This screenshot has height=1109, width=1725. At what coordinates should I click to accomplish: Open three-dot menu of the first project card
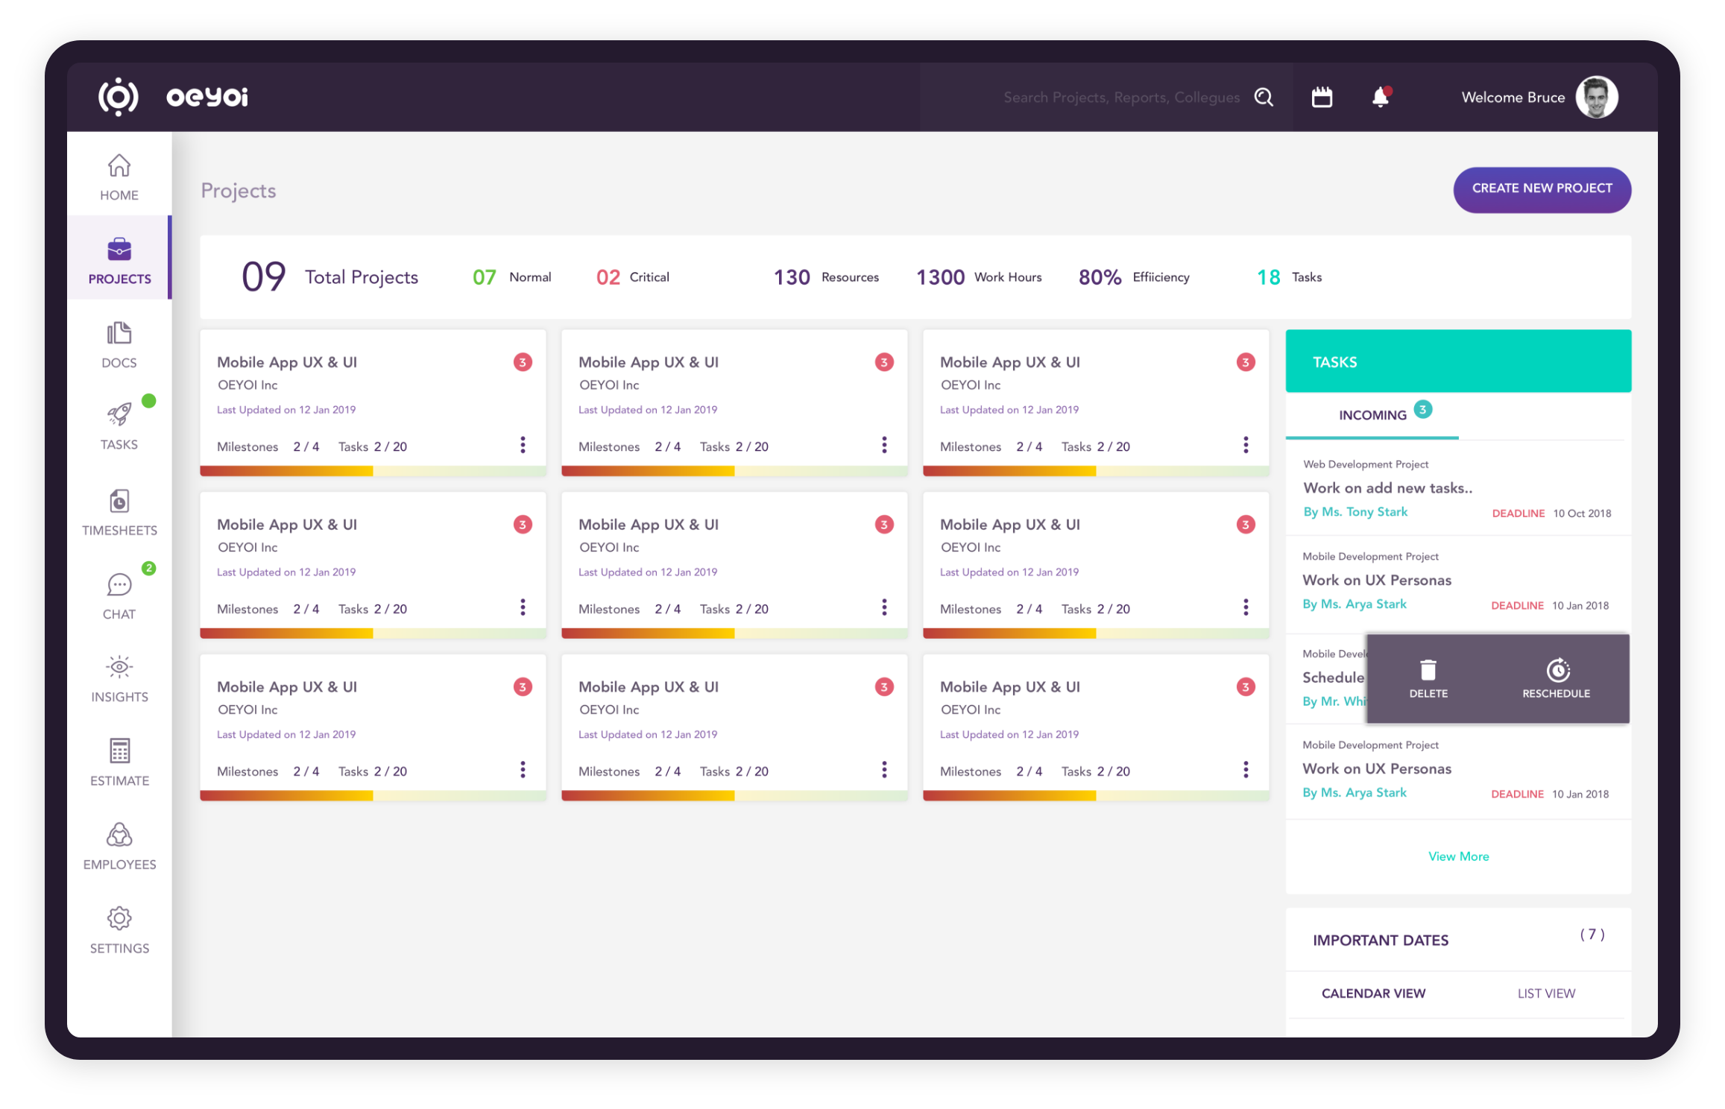coord(523,445)
